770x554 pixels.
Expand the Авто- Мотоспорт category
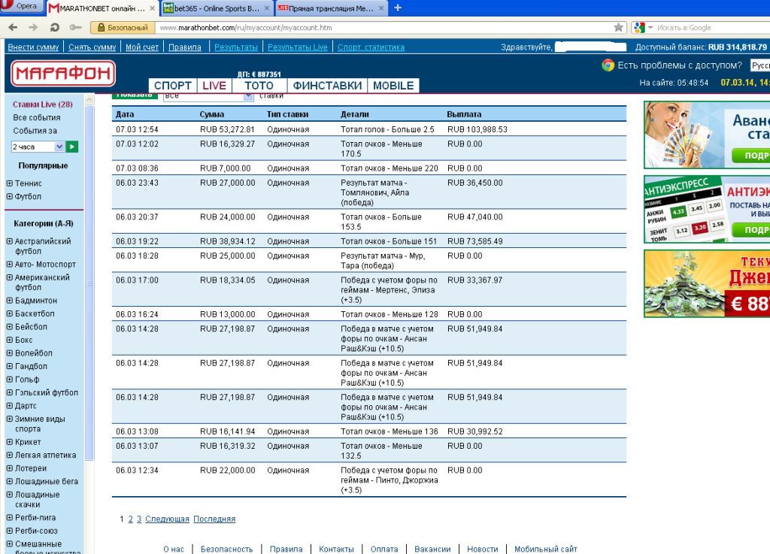[9, 264]
